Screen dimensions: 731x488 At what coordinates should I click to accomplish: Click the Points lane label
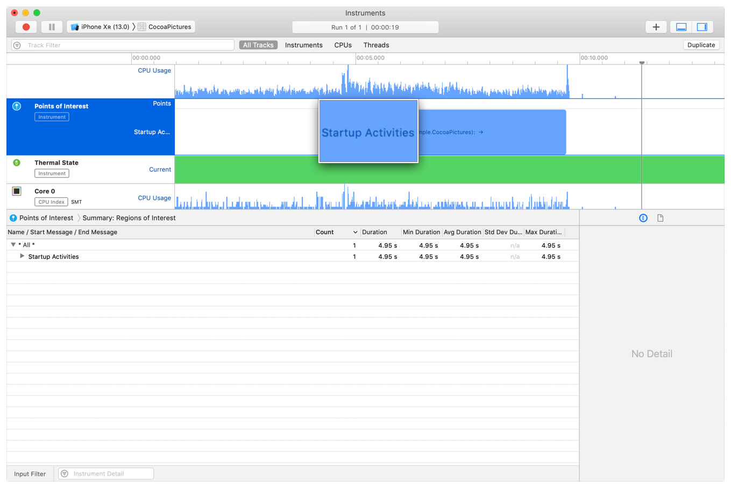pyautogui.click(x=162, y=103)
